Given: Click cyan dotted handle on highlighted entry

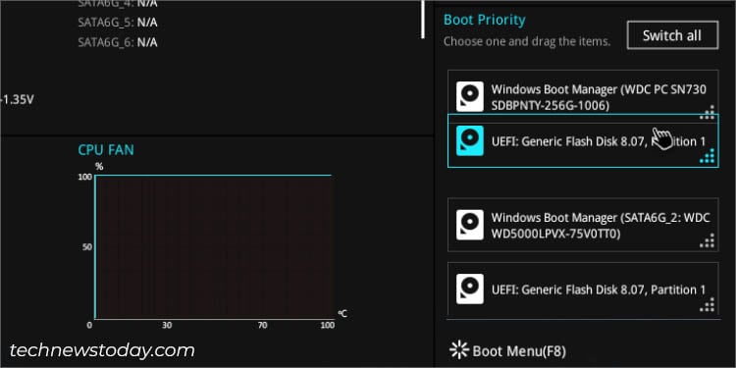Looking at the screenshot, I should click(708, 156).
